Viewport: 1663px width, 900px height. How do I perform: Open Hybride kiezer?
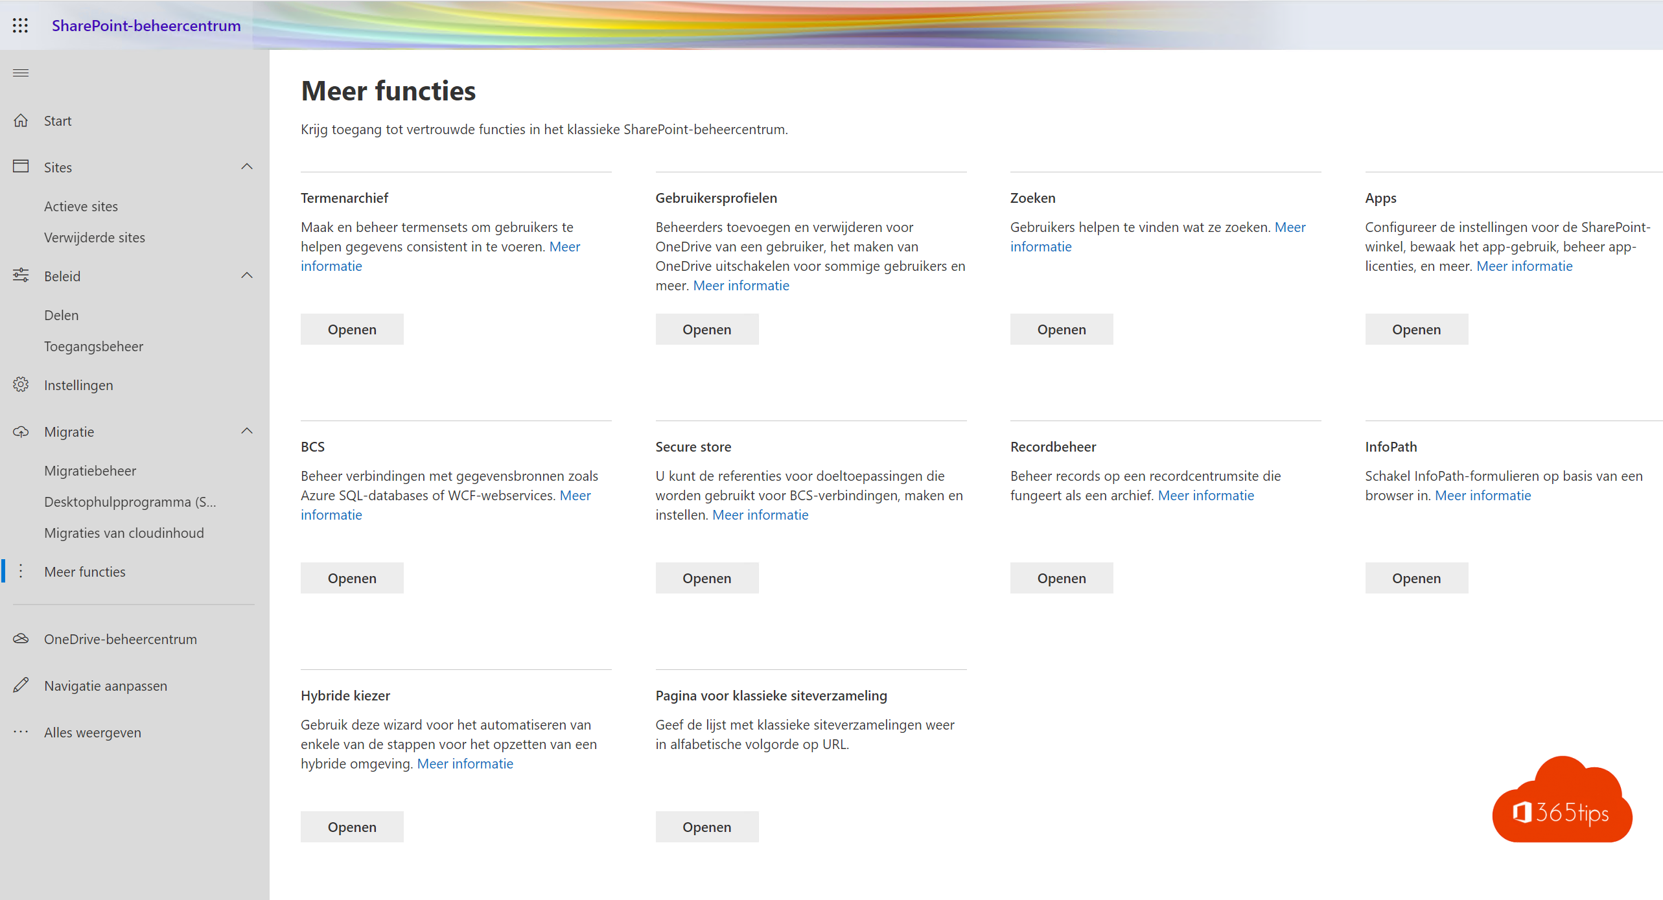pyautogui.click(x=352, y=827)
